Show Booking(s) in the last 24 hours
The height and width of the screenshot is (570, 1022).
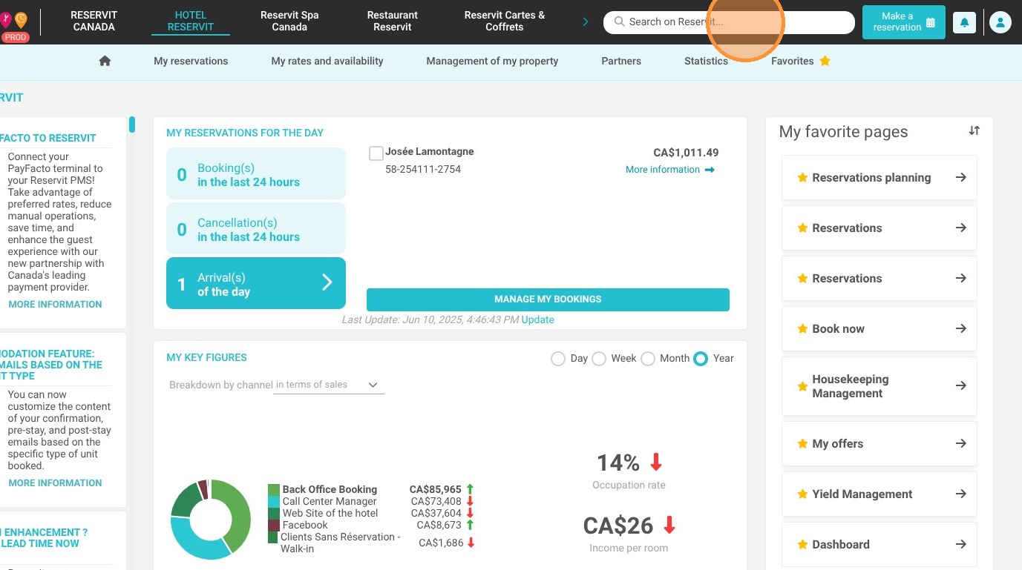click(256, 175)
